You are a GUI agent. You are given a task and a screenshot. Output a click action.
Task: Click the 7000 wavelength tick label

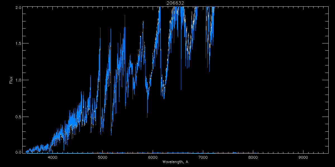(203, 158)
